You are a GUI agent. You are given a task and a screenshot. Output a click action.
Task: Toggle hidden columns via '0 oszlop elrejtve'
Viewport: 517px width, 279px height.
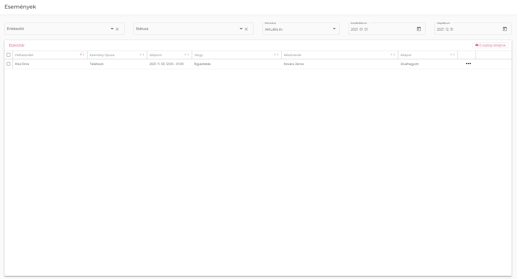coord(490,45)
